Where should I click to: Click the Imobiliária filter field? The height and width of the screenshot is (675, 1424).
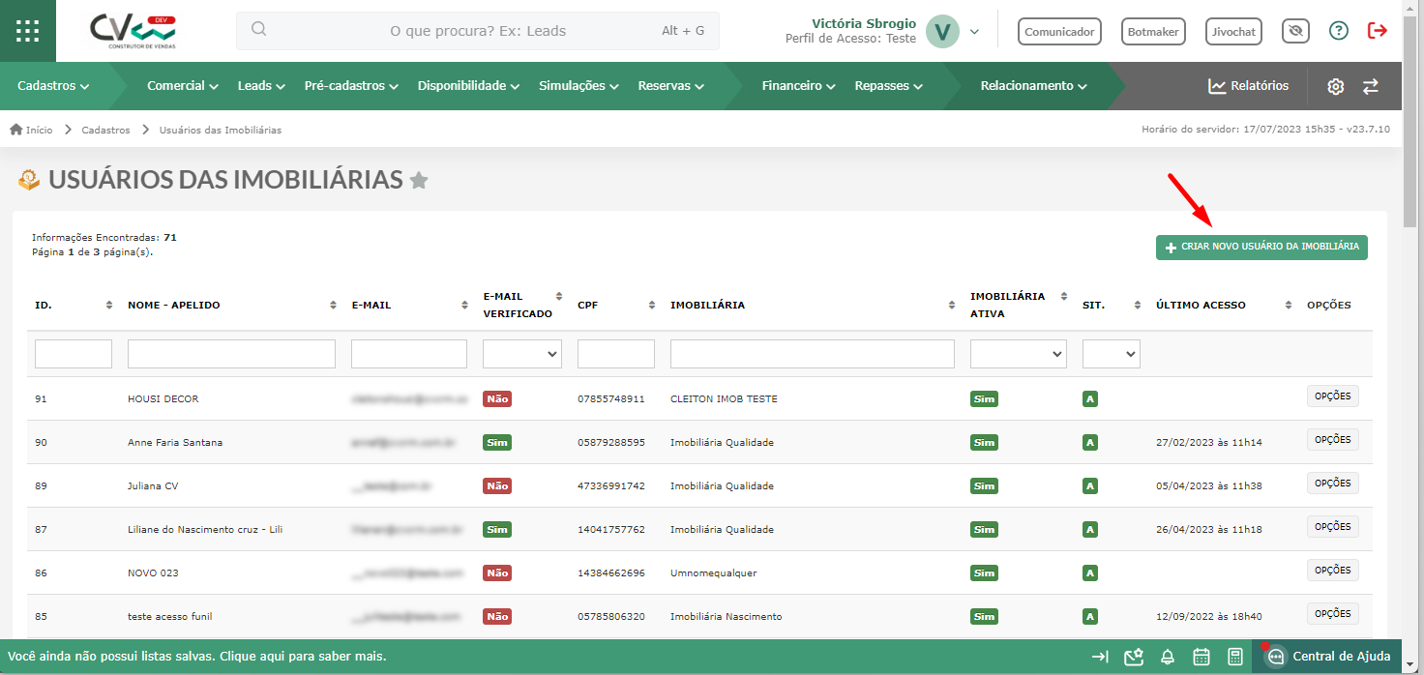click(x=813, y=354)
